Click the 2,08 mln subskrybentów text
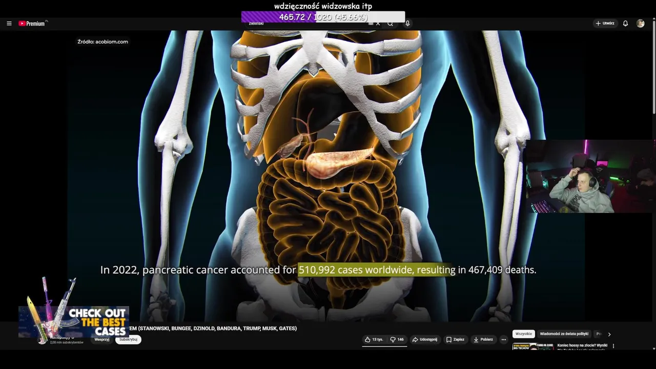 coord(67,342)
